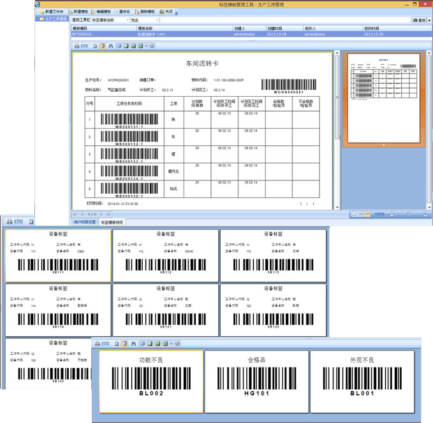Select the RPT000010 template row
This screenshot has height=423, width=433.
click(251, 34)
